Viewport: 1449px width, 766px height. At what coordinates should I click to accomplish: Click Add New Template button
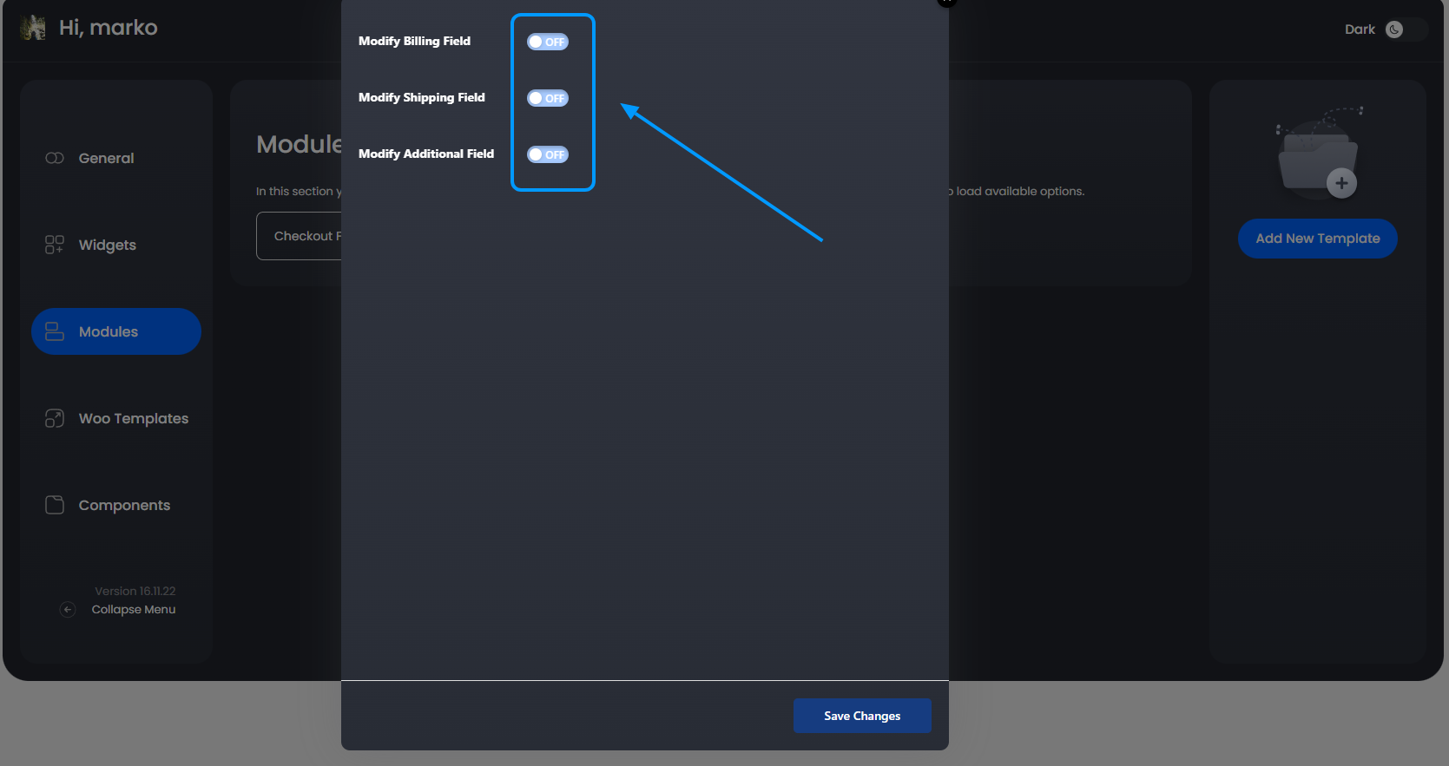pyautogui.click(x=1317, y=239)
